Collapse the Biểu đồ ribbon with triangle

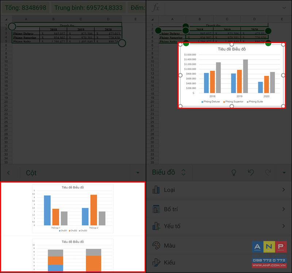coord(284,173)
